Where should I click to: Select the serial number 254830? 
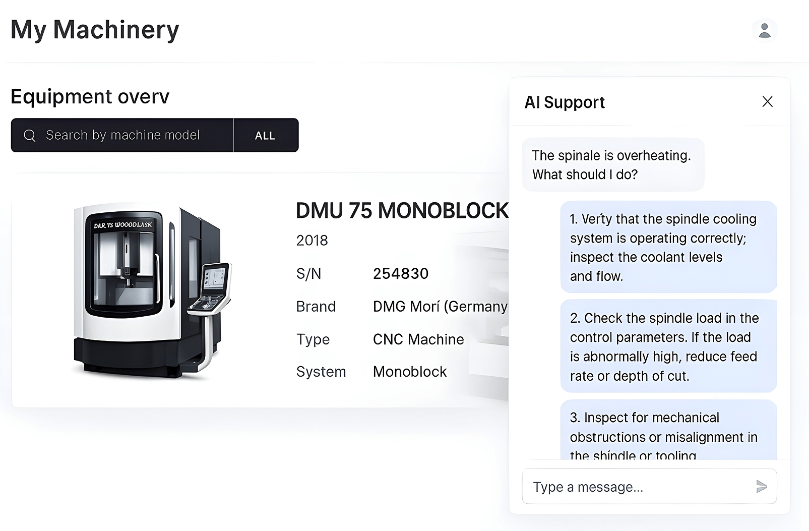(400, 273)
